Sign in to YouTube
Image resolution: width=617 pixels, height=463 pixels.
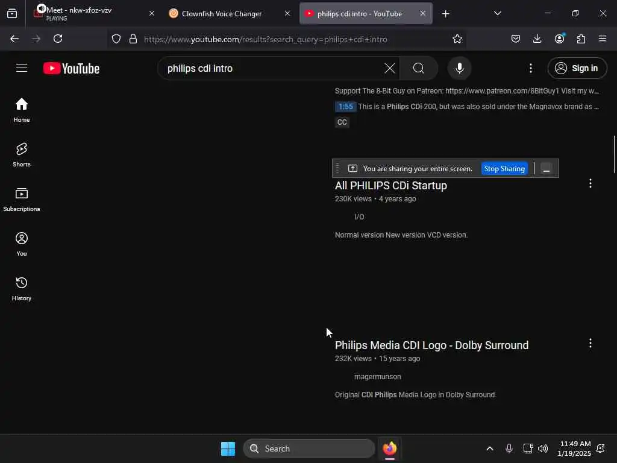(577, 69)
